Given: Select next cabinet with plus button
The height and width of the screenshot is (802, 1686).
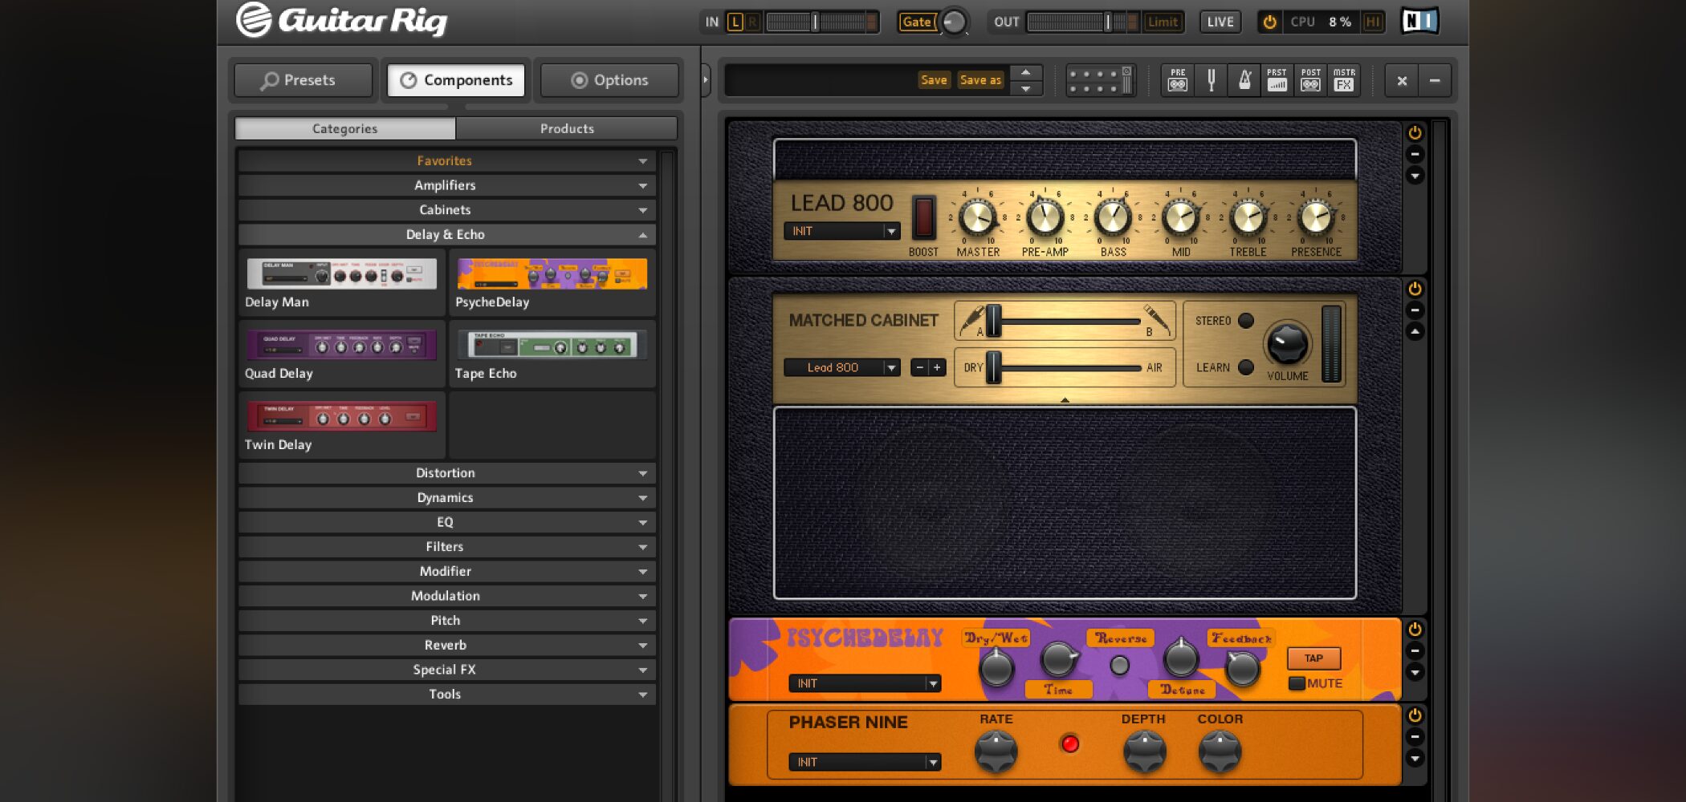Looking at the screenshot, I should tap(937, 367).
